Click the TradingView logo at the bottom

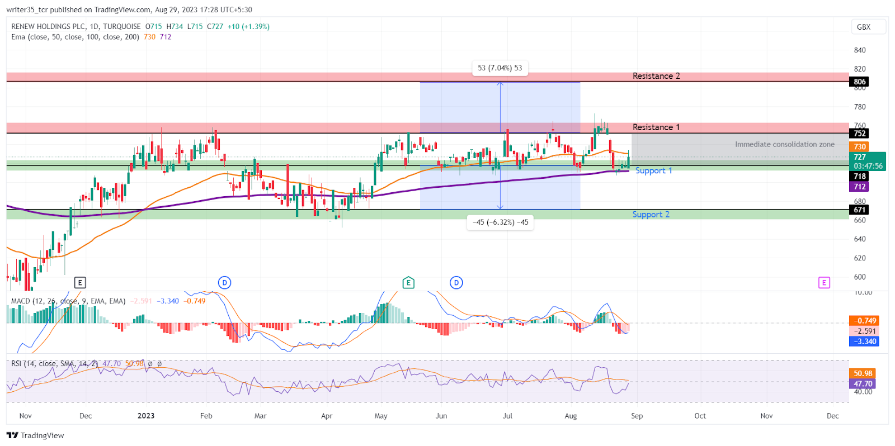(35, 435)
